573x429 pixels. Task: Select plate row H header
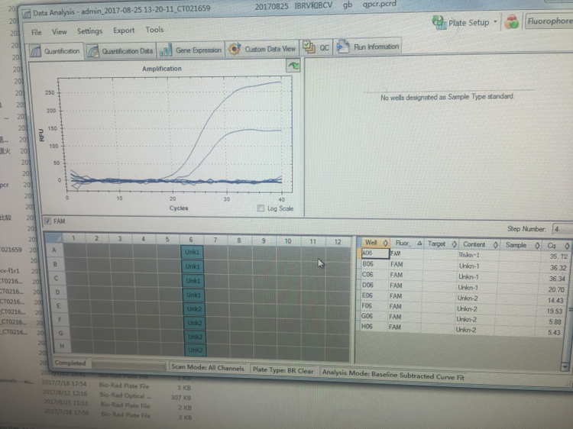[62, 346]
